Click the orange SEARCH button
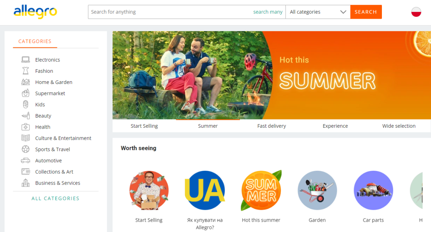Image resolution: width=431 pixels, height=232 pixels. coord(366,12)
